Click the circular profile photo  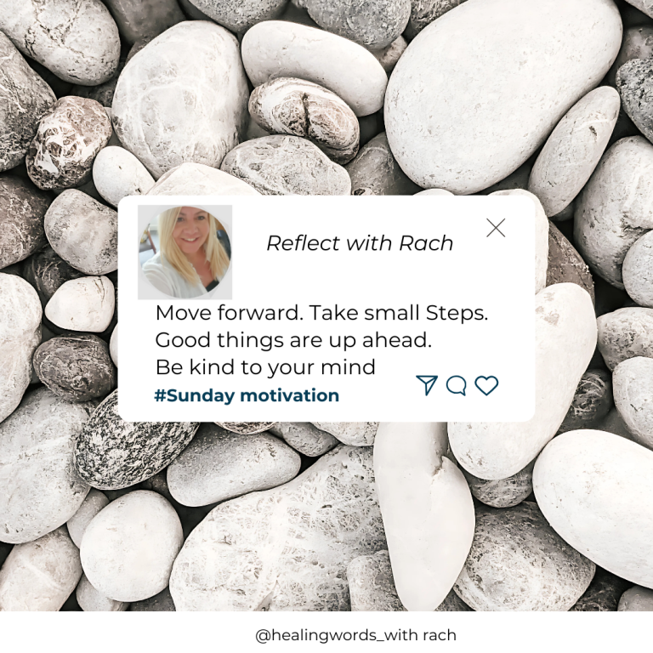[x=185, y=252]
